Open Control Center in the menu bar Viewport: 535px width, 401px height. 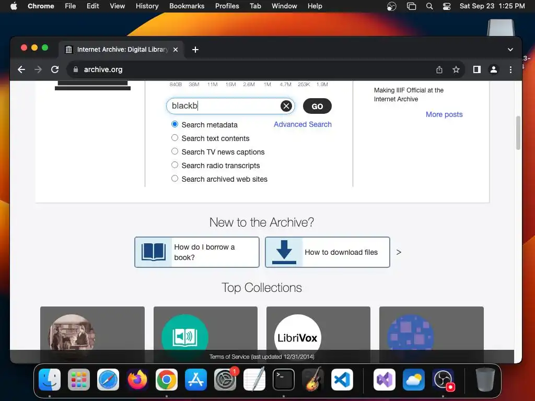447,6
